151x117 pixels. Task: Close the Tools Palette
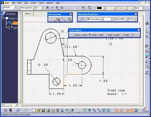coord(139,30)
